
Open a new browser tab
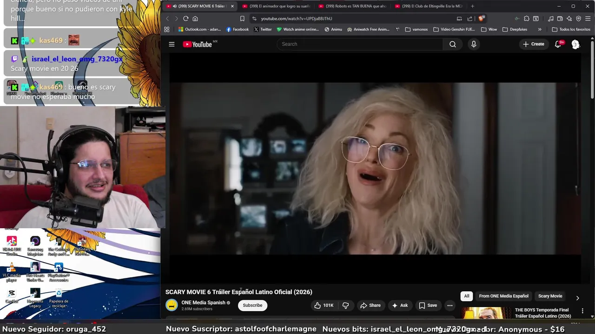[x=472, y=6]
